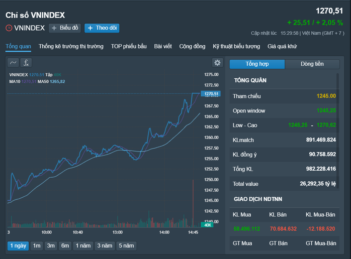Select the 3m time range
The width and height of the screenshot is (351, 259).
click(x=51, y=246)
